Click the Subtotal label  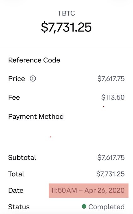22,157
